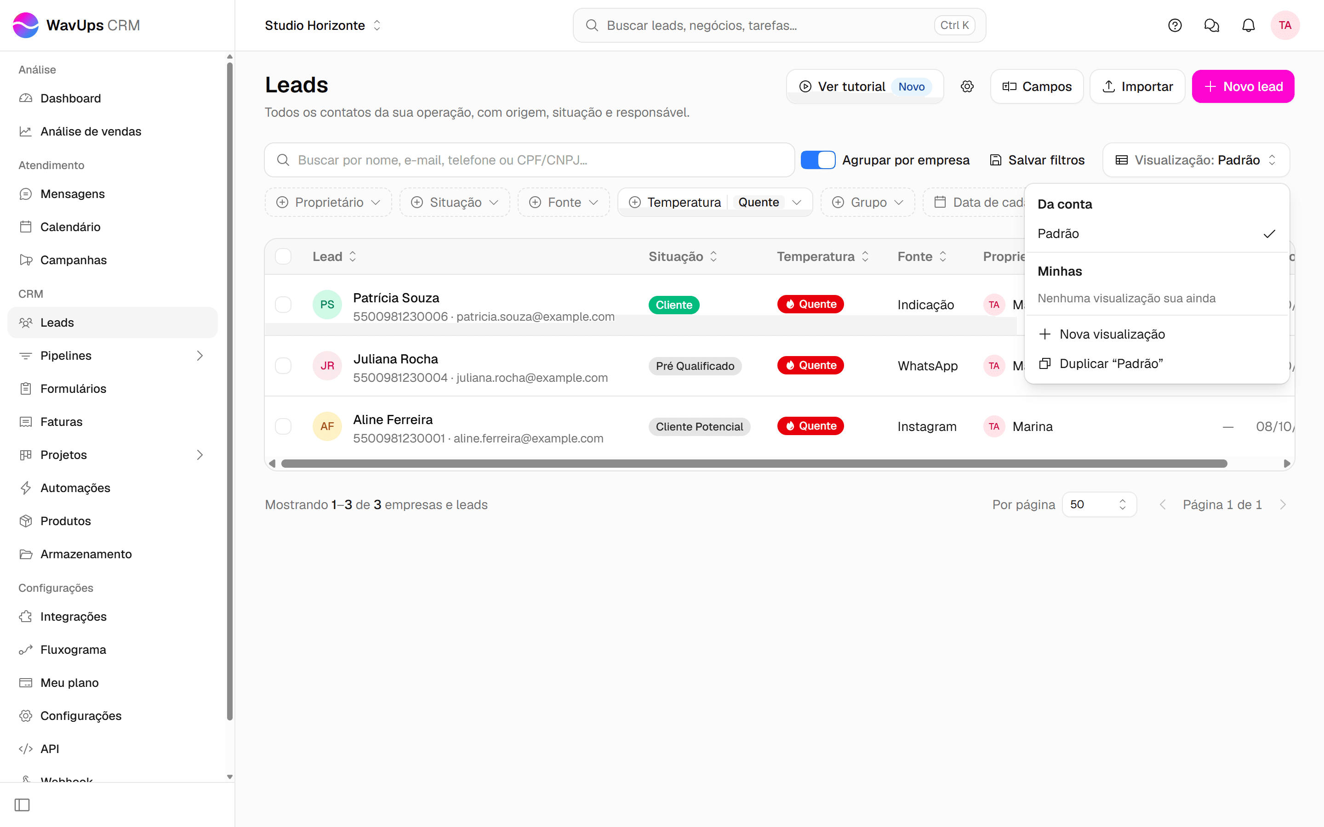Open the Grupo filter dropdown
This screenshot has width=1324, height=827.
tap(867, 202)
